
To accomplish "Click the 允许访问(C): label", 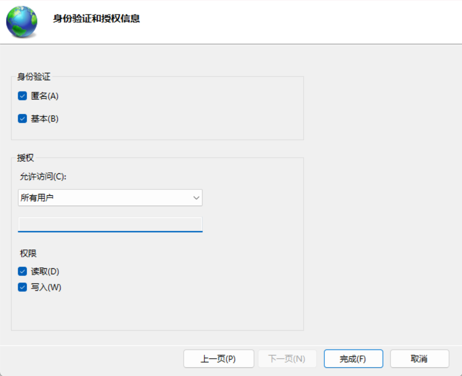I will [x=43, y=177].
